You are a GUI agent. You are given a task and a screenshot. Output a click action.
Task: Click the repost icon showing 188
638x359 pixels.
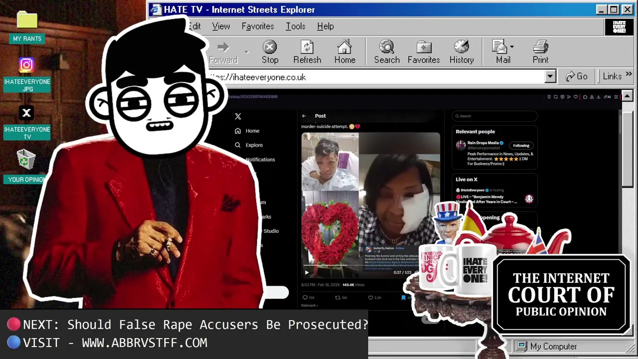[337, 298]
